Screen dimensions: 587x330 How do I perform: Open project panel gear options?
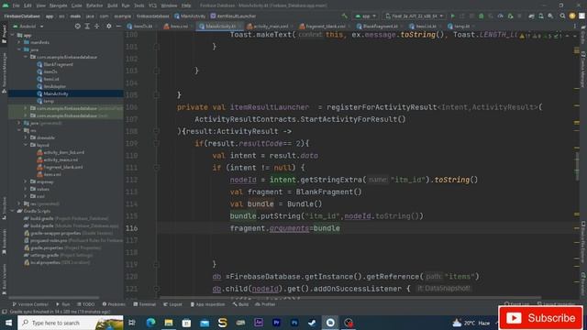(x=108, y=27)
